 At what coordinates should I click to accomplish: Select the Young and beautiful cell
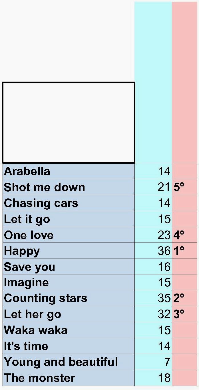click(69, 362)
